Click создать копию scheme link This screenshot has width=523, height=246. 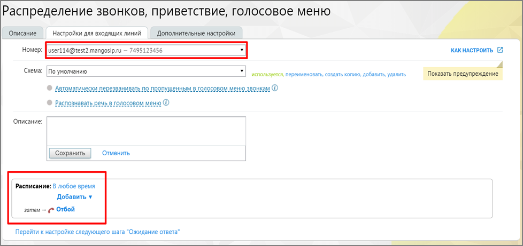tap(342, 75)
